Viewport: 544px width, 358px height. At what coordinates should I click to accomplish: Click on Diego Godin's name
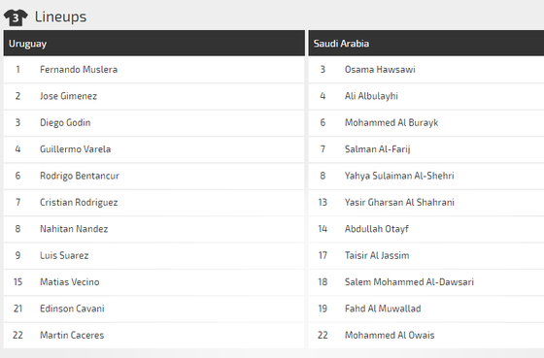pyautogui.click(x=65, y=122)
